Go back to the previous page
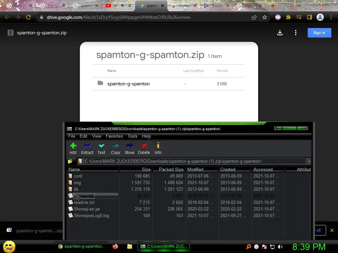The image size is (338, 253). click(7, 17)
